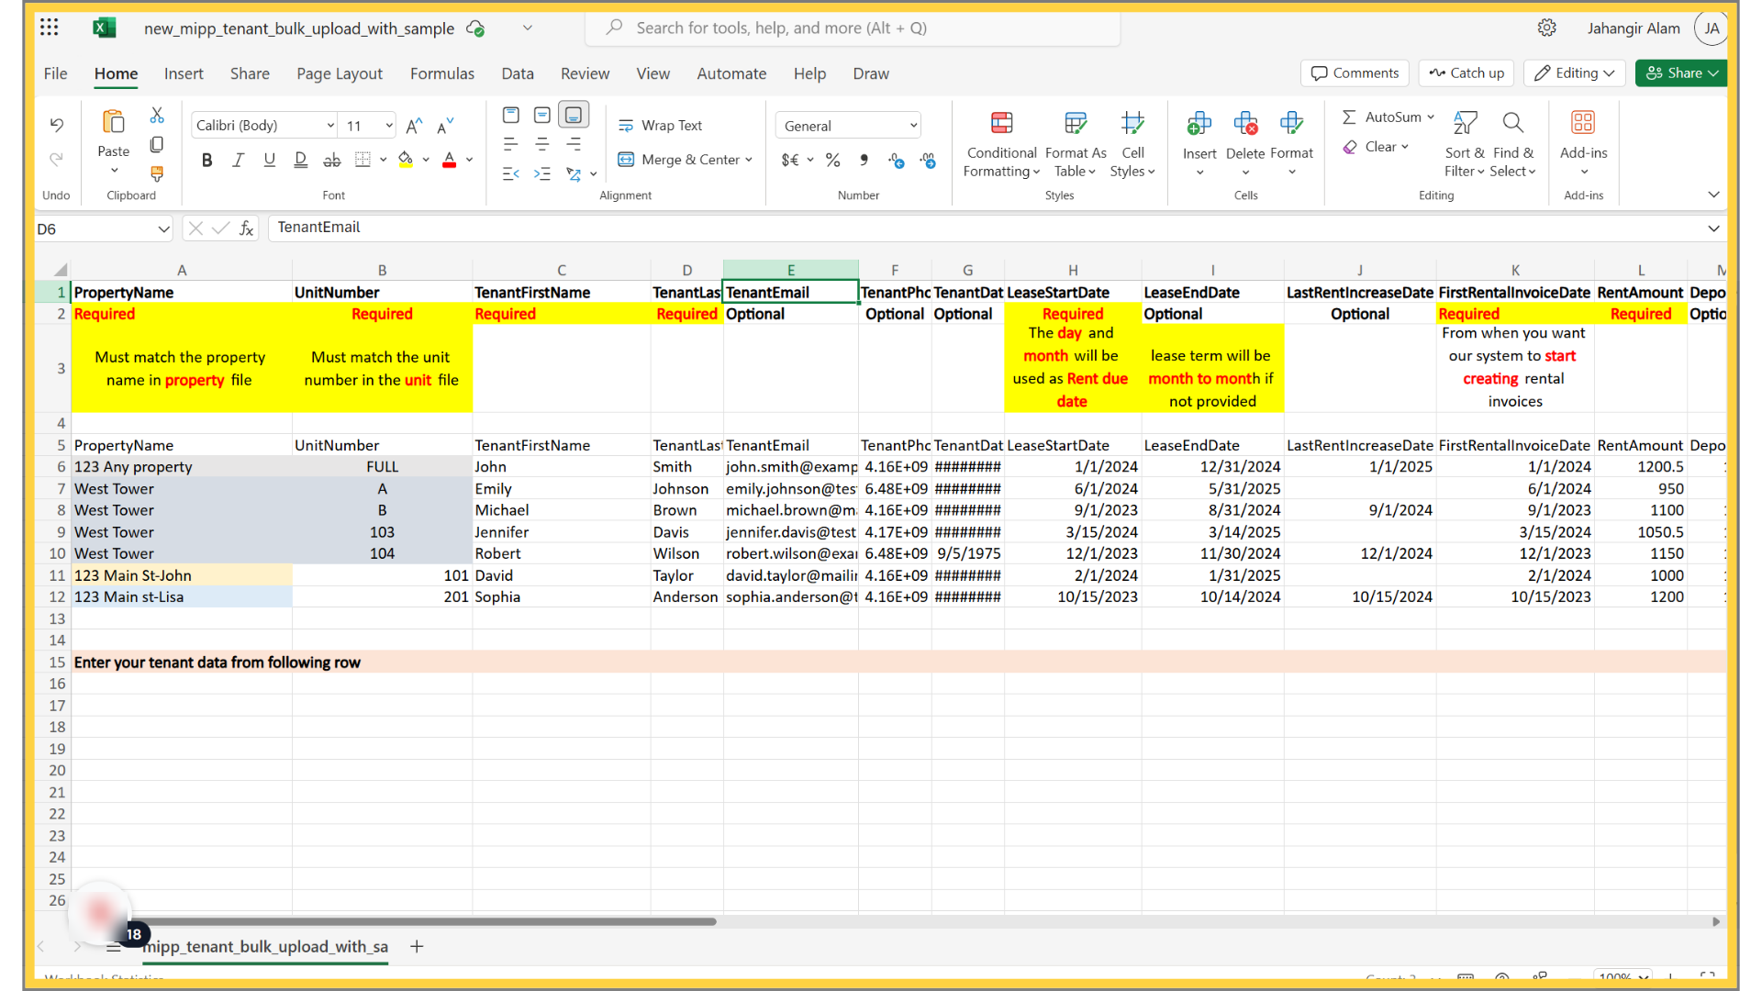1762x991 pixels.
Task: Apply the red font color swatch
Action: (450, 160)
